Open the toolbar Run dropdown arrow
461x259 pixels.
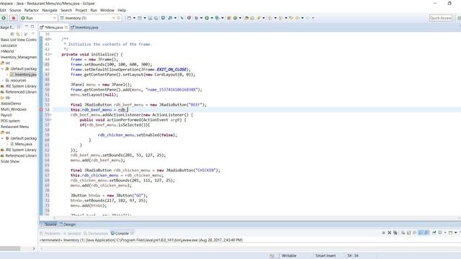(x=212, y=18)
